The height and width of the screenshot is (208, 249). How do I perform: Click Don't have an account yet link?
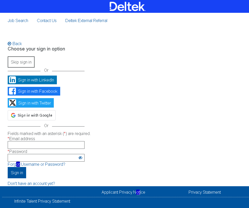[x=31, y=183]
